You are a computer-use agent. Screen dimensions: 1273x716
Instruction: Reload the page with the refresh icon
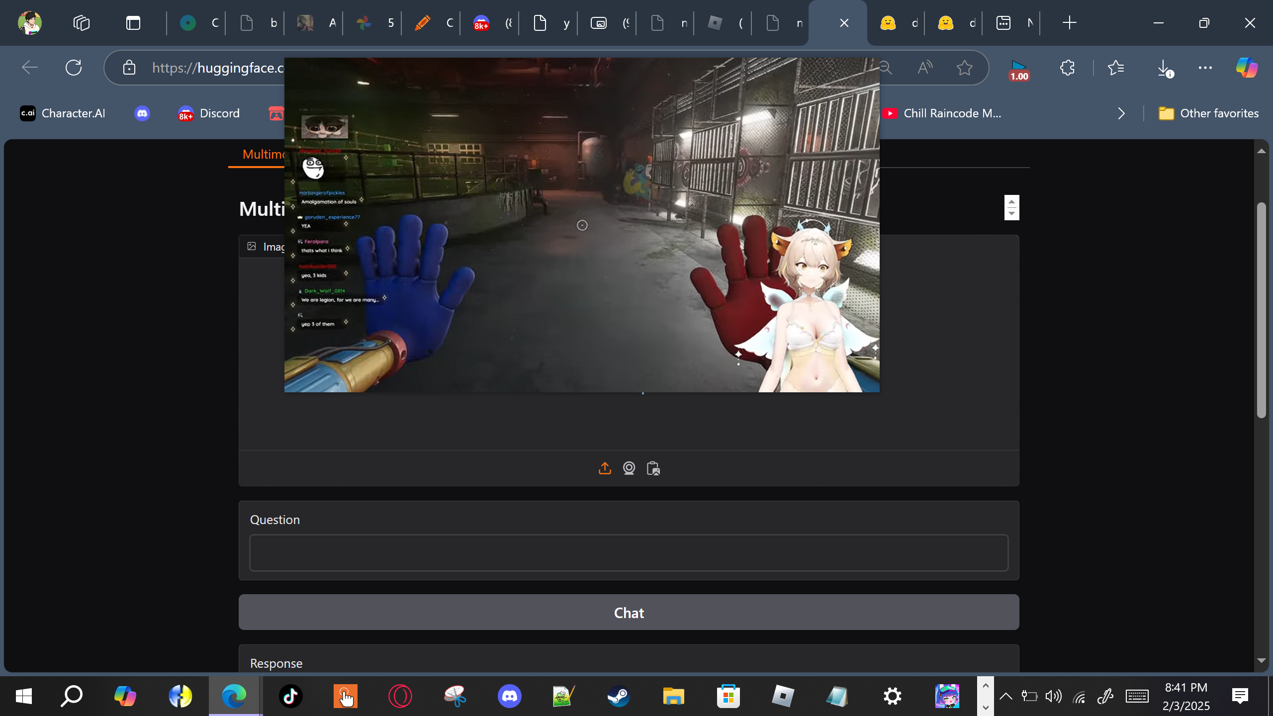(x=74, y=68)
